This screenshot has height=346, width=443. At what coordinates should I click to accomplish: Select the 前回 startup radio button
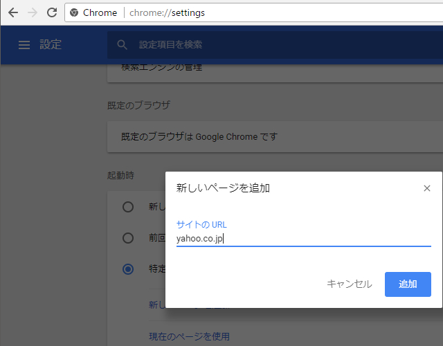click(x=128, y=238)
